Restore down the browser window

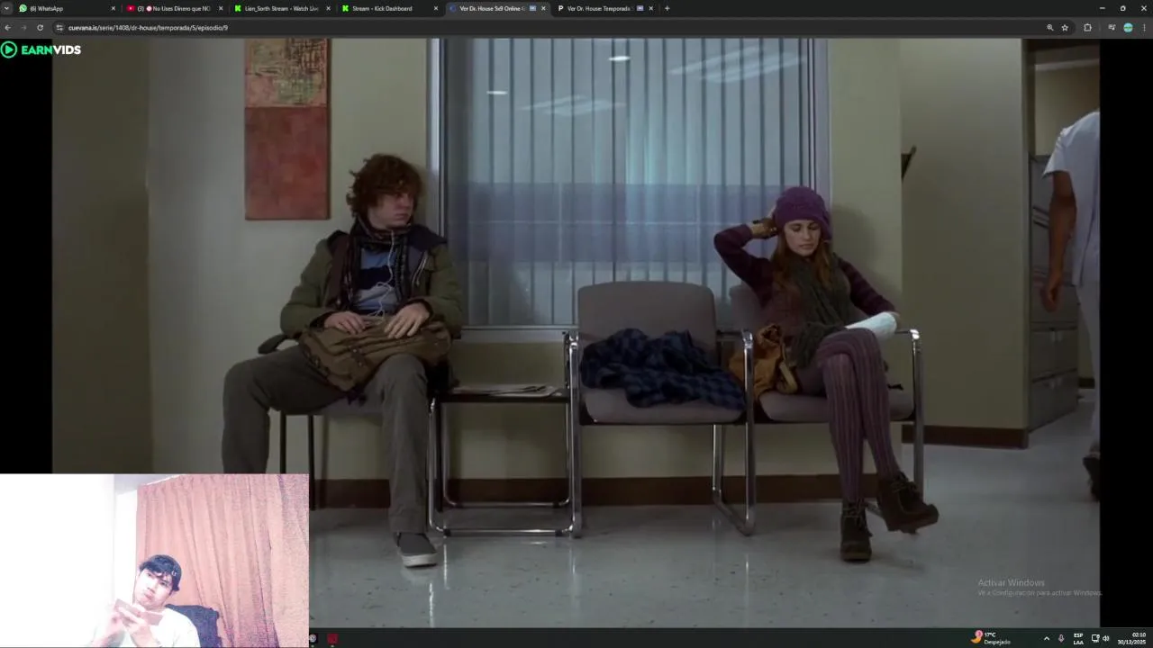[x=1122, y=8]
